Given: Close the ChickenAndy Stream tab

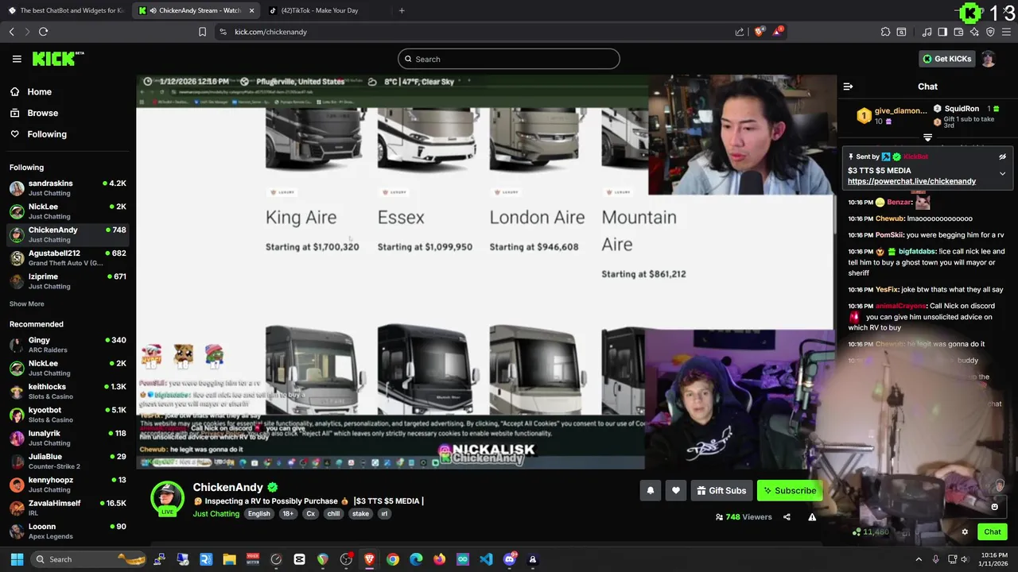Looking at the screenshot, I should pos(251,10).
